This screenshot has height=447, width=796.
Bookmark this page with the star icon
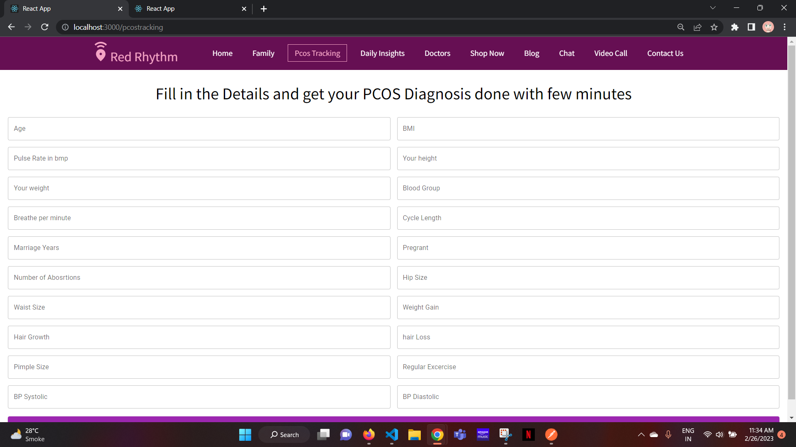pyautogui.click(x=714, y=27)
